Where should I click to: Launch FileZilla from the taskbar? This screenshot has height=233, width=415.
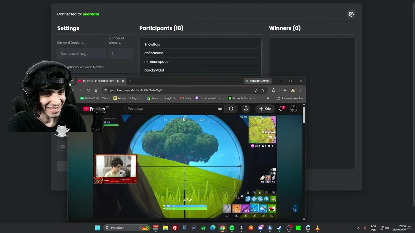(175, 228)
